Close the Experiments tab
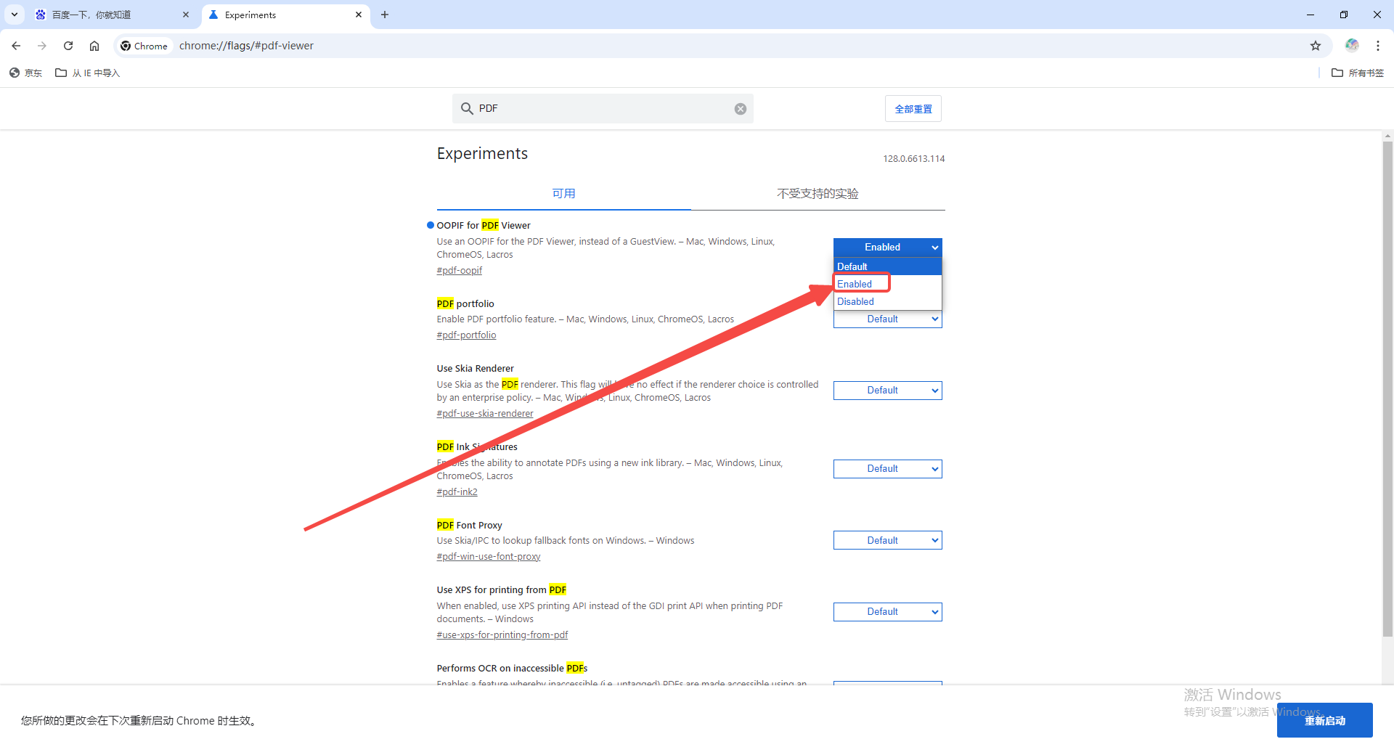Image resolution: width=1394 pixels, height=755 pixels. pos(359,15)
